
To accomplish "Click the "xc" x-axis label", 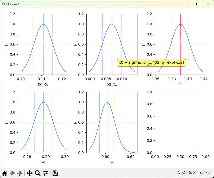I will pyautogui.click(x=43, y=162).
